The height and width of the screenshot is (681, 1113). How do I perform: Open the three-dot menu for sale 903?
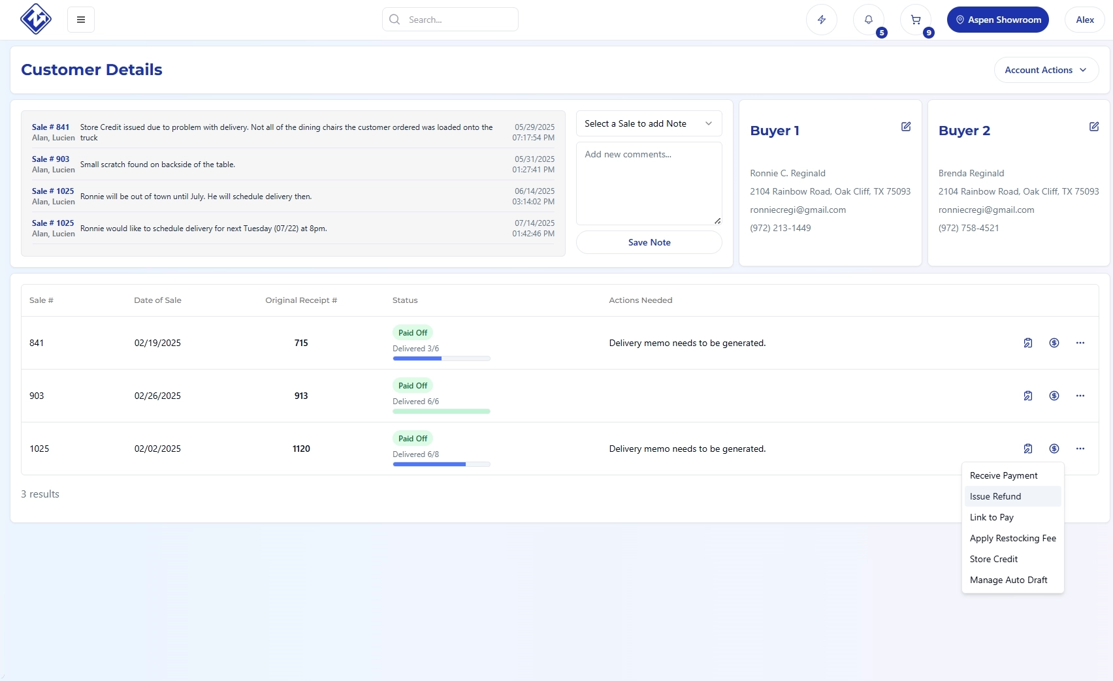point(1080,396)
